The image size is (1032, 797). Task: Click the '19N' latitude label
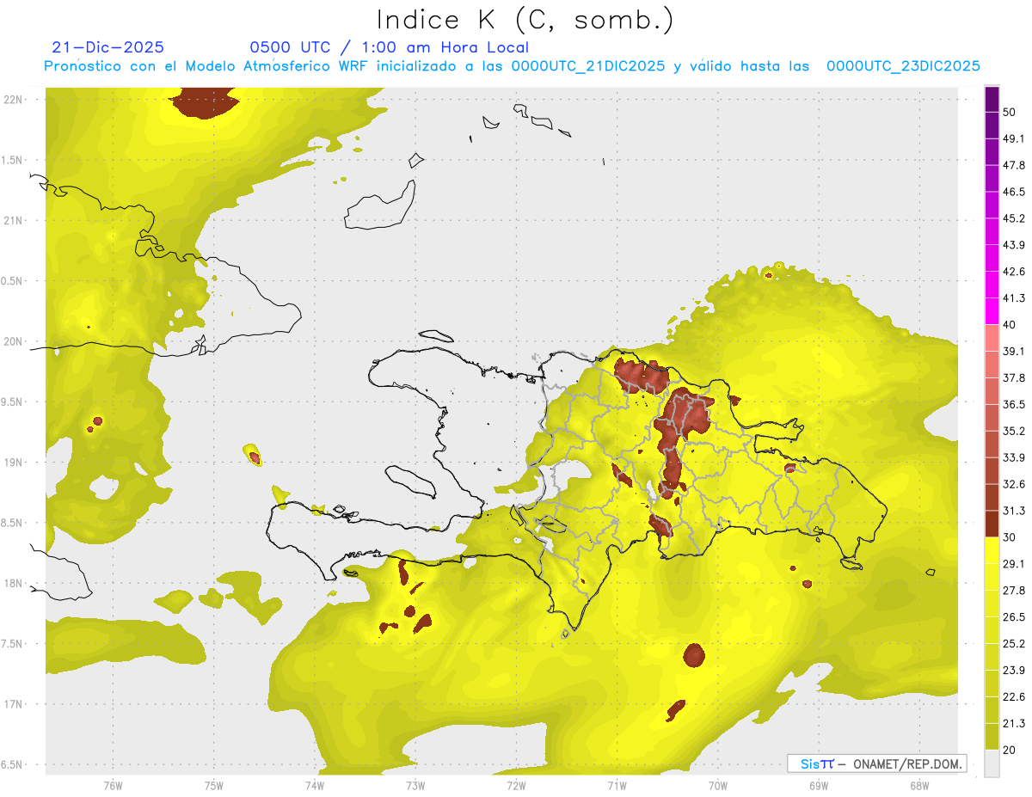point(12,463)
